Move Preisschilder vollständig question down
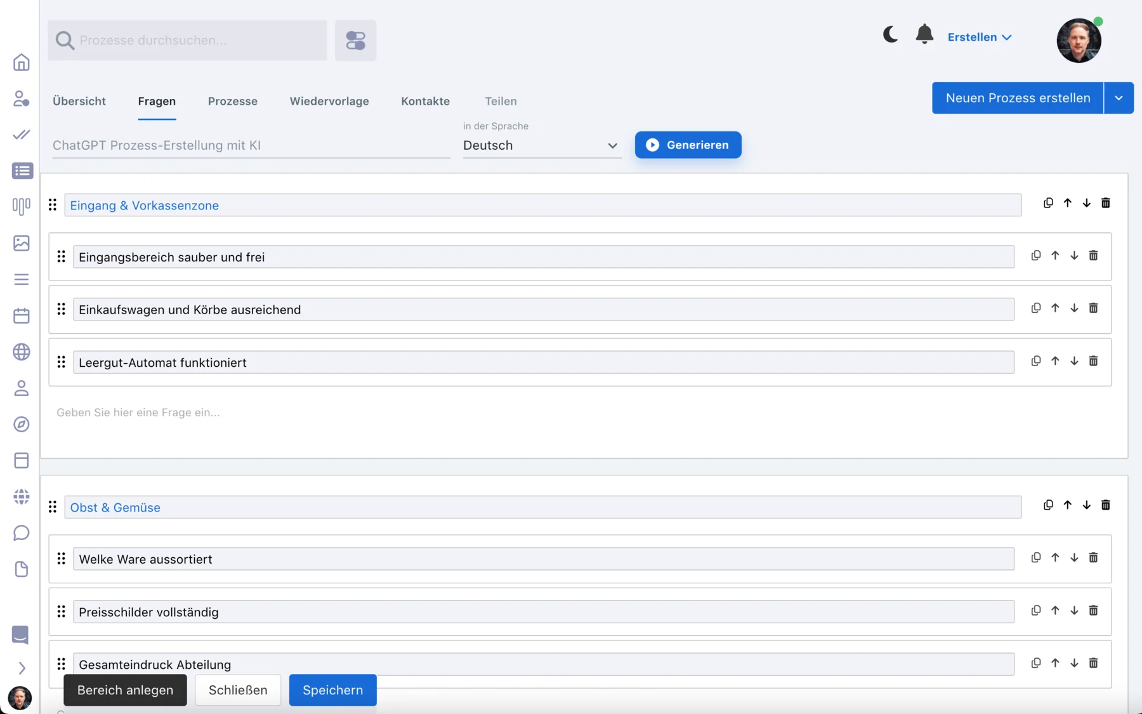 point(1074,610)
